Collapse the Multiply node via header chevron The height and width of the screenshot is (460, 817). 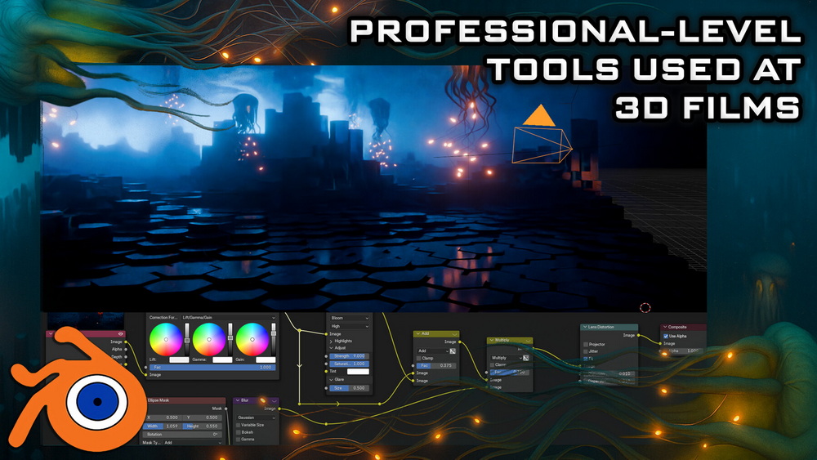pos(491,340)
